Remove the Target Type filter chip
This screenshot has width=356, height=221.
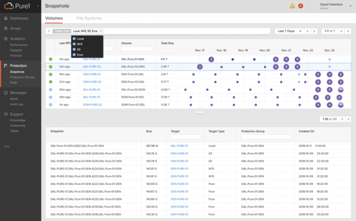coord(101,31)
